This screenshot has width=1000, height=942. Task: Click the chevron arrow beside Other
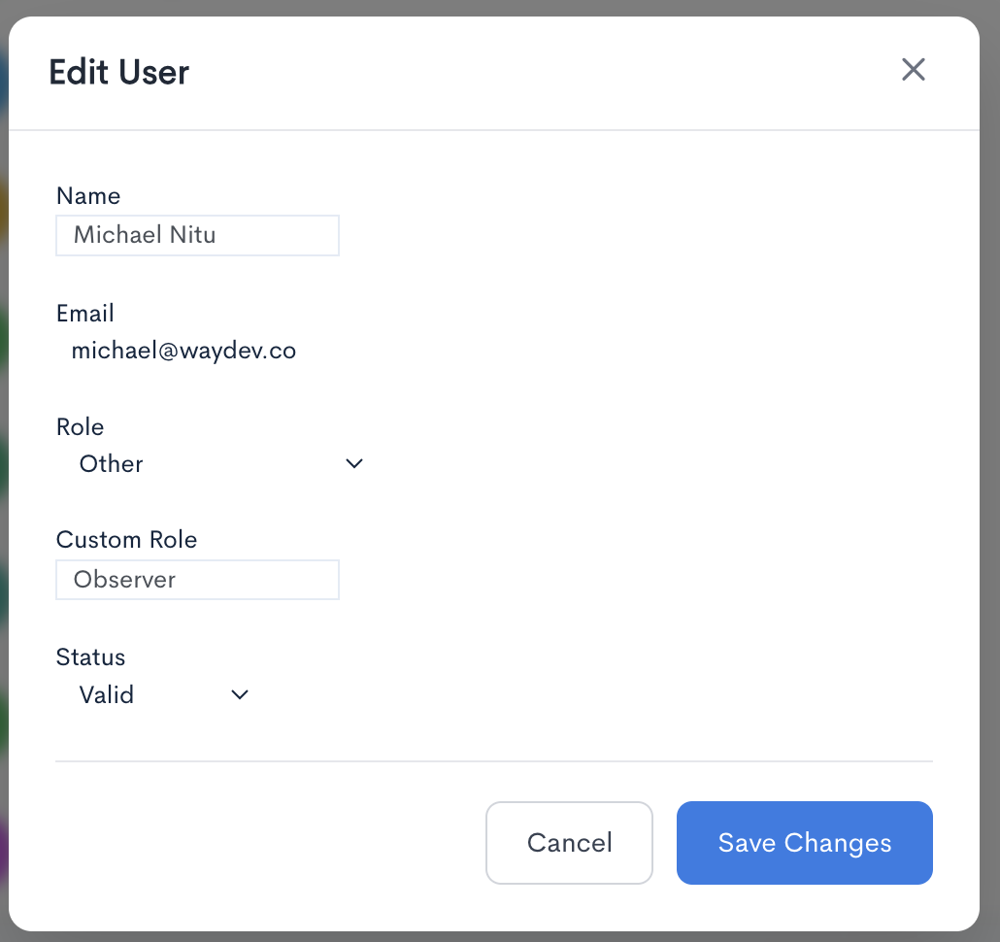354,464
